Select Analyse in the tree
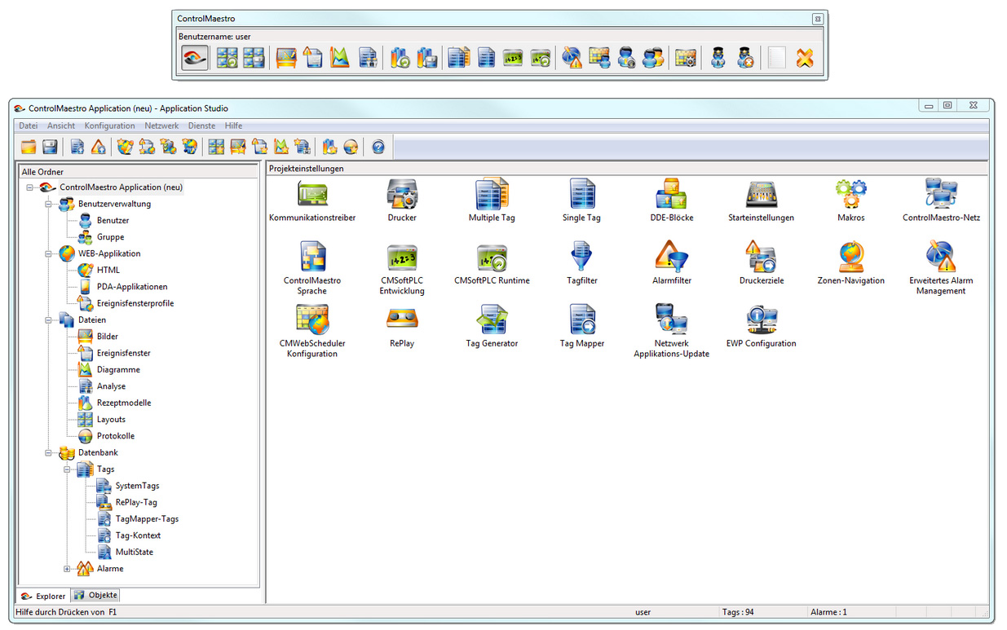The height and width of the screenshot is (630, 1007). [x=111, y=386]
